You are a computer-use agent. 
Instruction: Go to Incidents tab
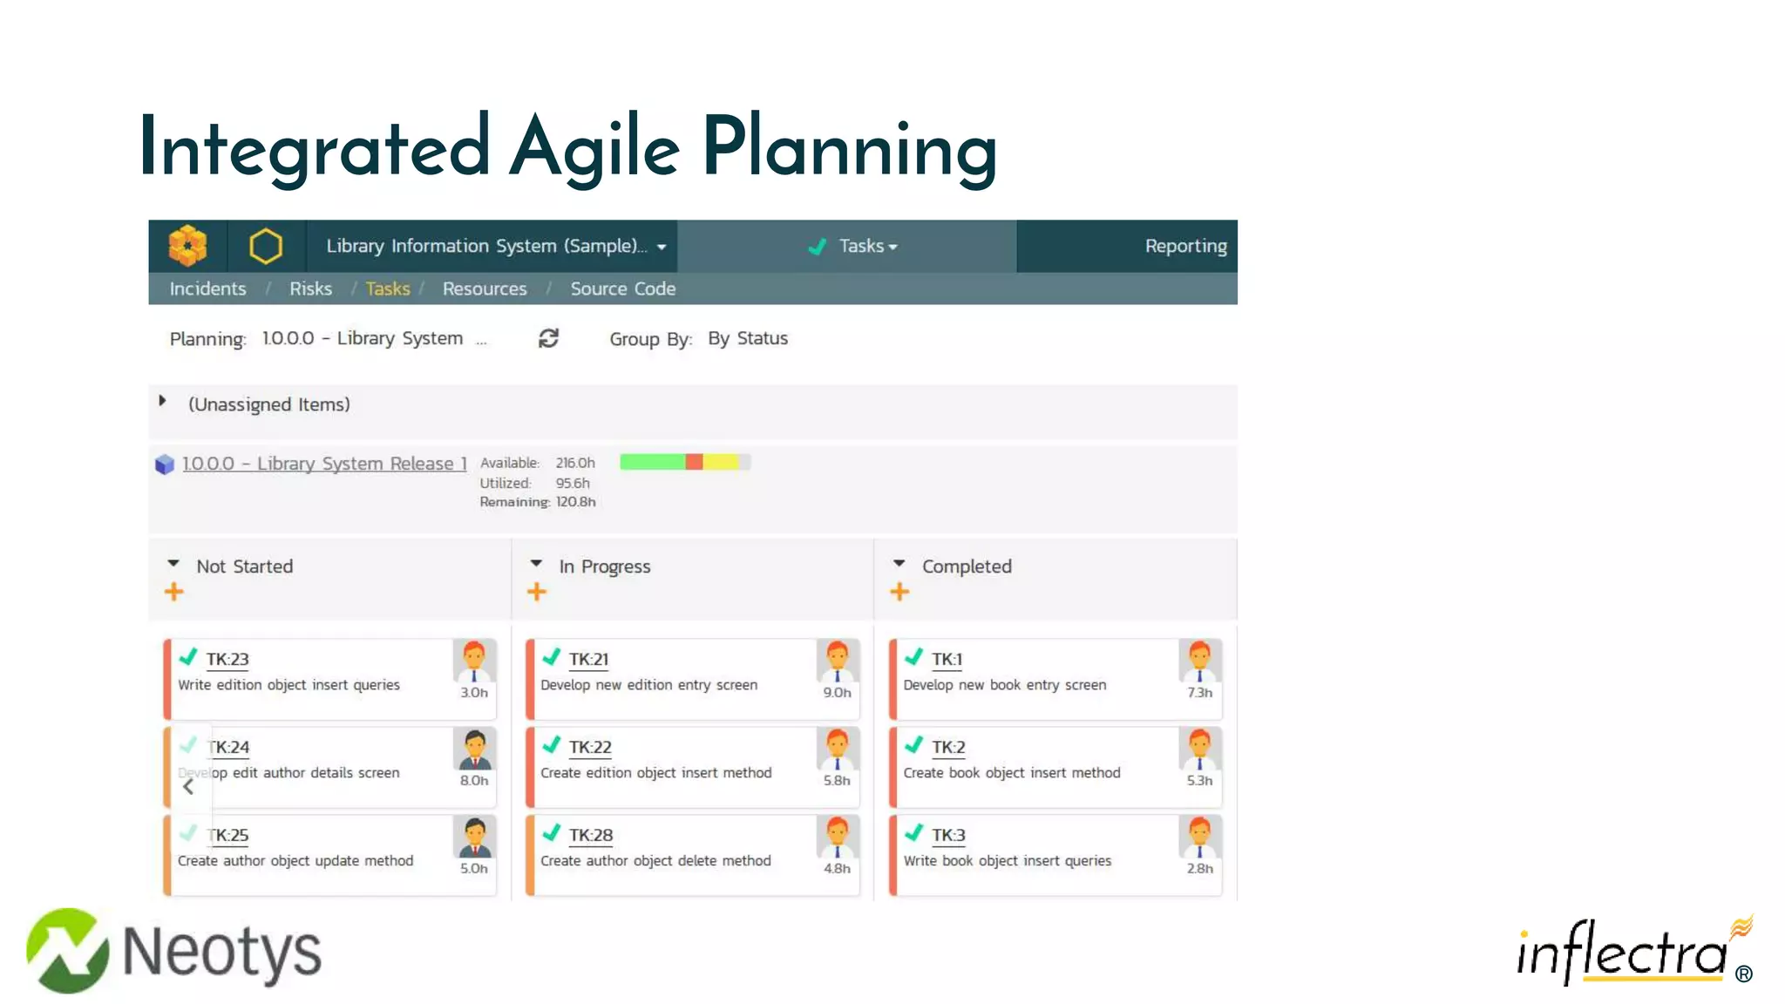207,288
